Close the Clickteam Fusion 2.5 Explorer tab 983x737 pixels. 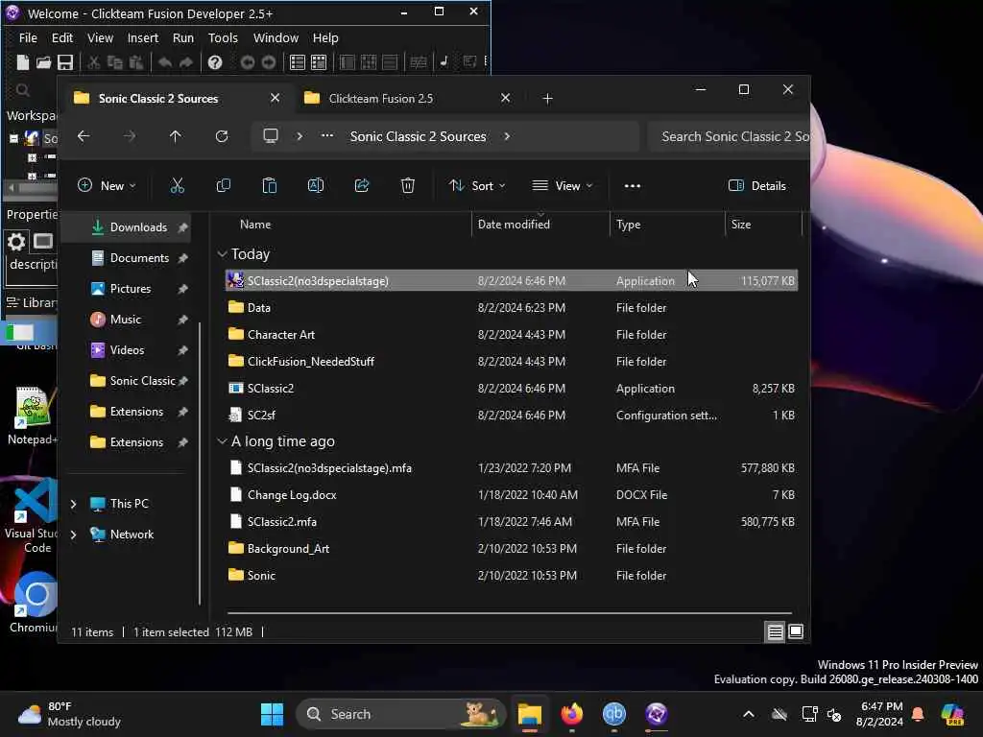pos(505,99)
